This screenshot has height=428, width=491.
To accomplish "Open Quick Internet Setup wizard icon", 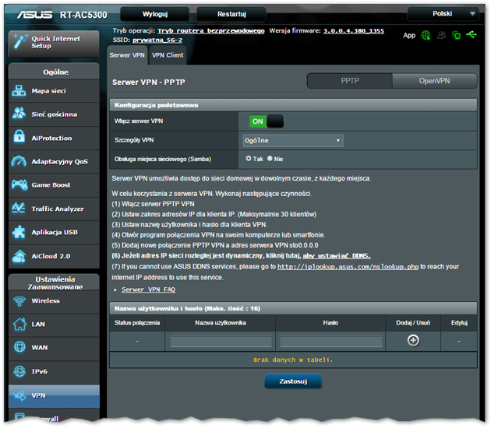I will click(20, 41).
